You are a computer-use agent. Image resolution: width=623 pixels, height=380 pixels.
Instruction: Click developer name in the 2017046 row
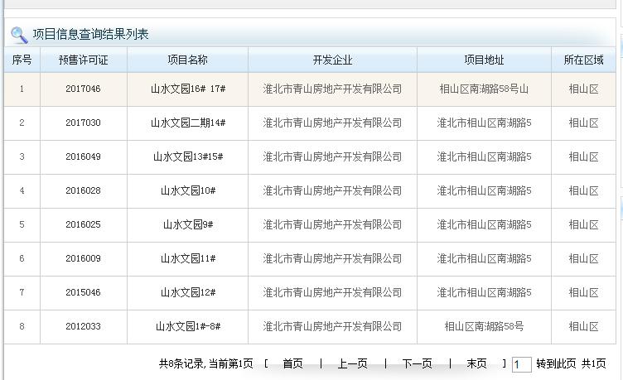click(332, 89)
